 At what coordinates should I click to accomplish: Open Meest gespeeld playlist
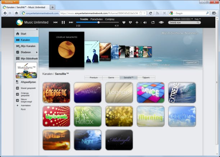(26, 88)
